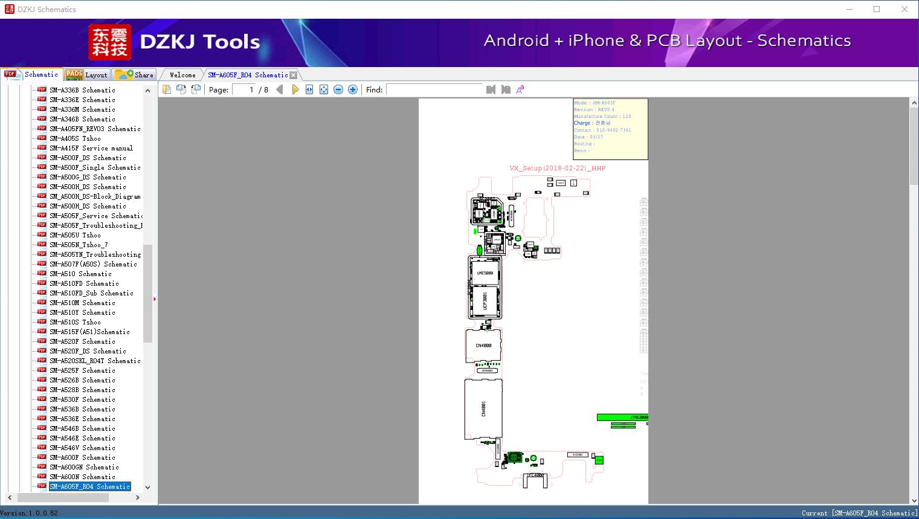Select SM-A520SKL_R04T Schematic
919x519 pixels.
[x=95, y=361]
